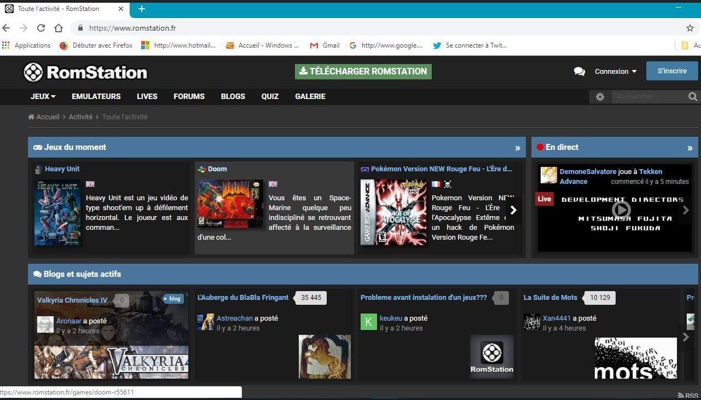Open the Pokémon Version NEW Rouge Feu link
The width and height of the screenshot is (701, 400).
coord(442,169)
